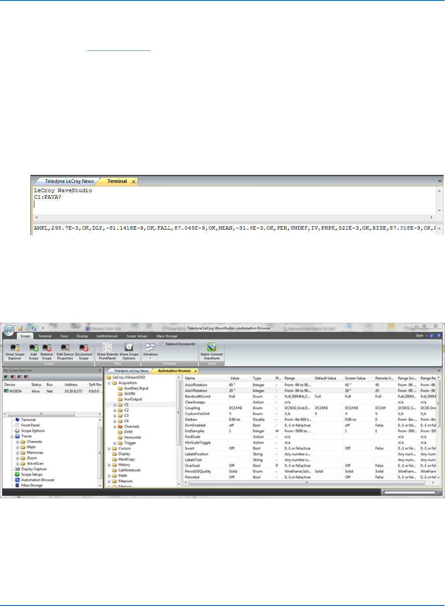Collapse the Acquisition node
This screenshot has height=606, width=445.
[109, 383]
